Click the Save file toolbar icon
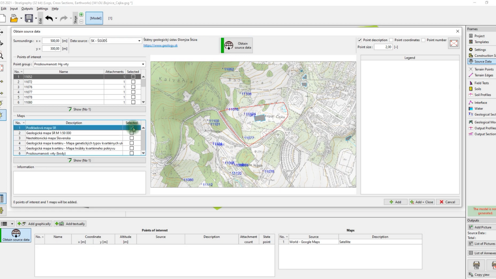Screen dimensions: 496x279 28,18
